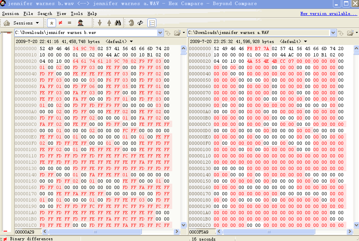The height and width of the screenshot is (241, 359).
Task: Expand right file path history dropdown
Action: [333, 33]
